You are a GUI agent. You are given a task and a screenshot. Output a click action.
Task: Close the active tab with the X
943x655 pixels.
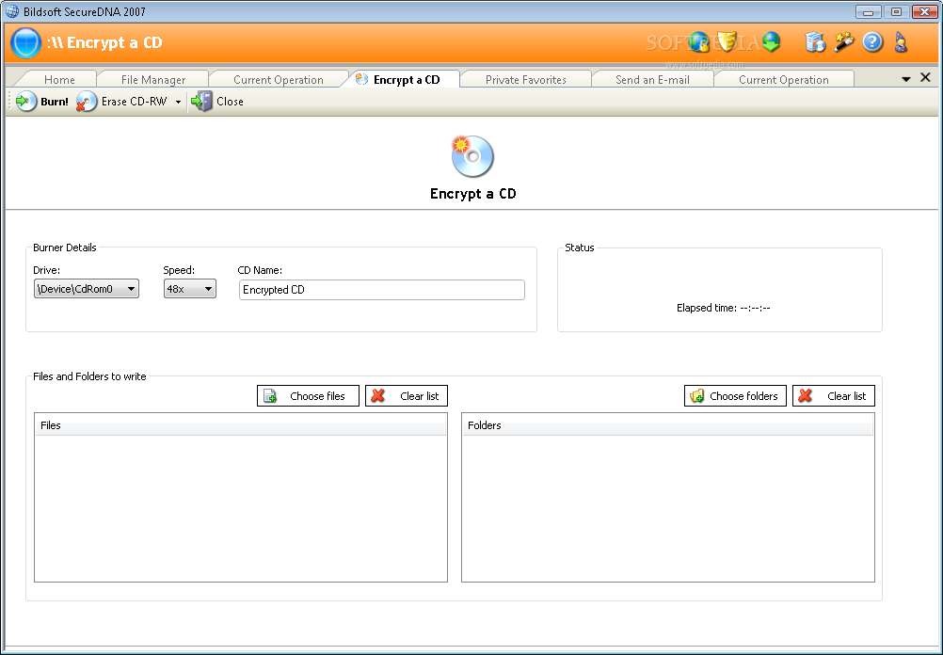pyautogui.click(x=925, y=77)
